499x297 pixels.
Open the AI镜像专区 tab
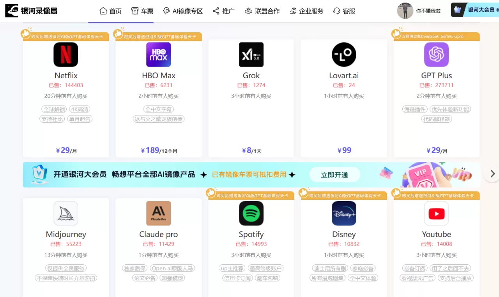pyautogui.click(x=183, y=11)
